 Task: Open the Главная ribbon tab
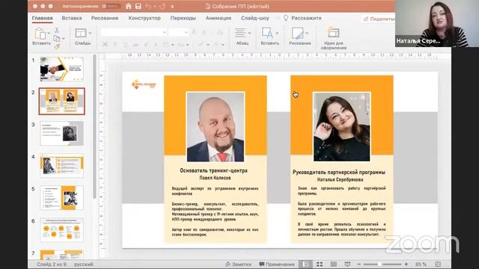click(x=42, y=18)
